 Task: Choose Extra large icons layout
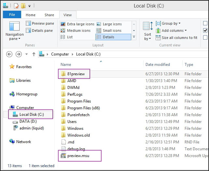[77, 24]
